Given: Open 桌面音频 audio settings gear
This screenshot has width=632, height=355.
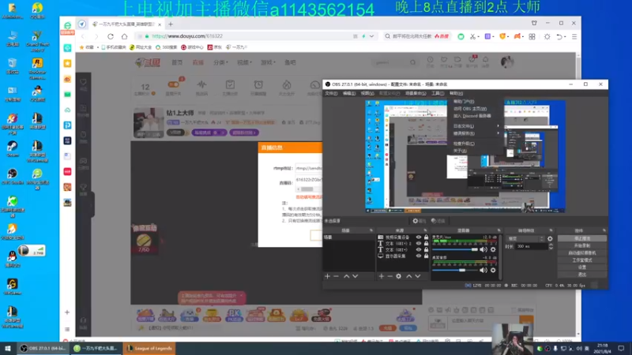Looking at the screenshot, I should tap(493, 270).
